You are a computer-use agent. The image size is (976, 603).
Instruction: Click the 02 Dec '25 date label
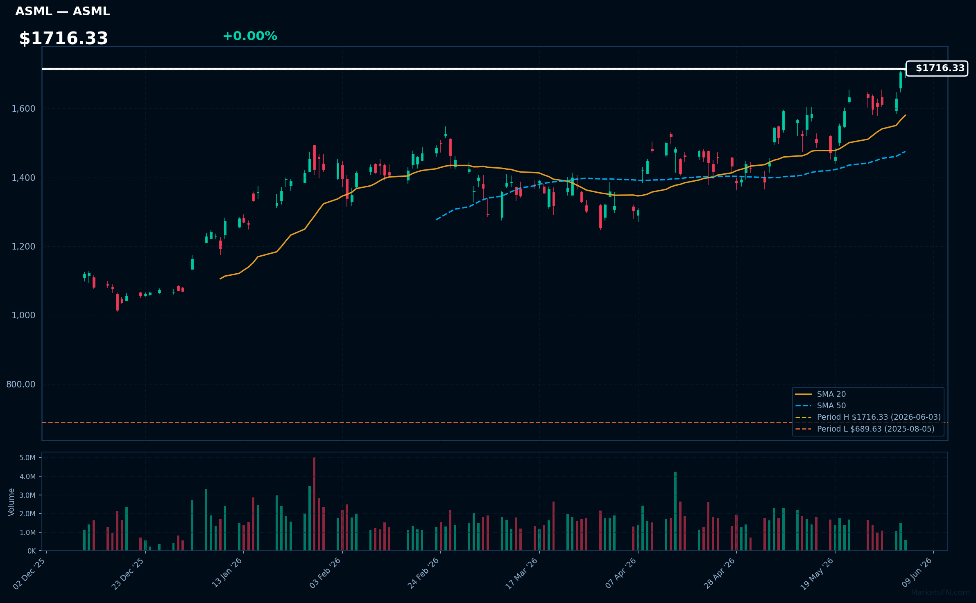tap(29, 573)
